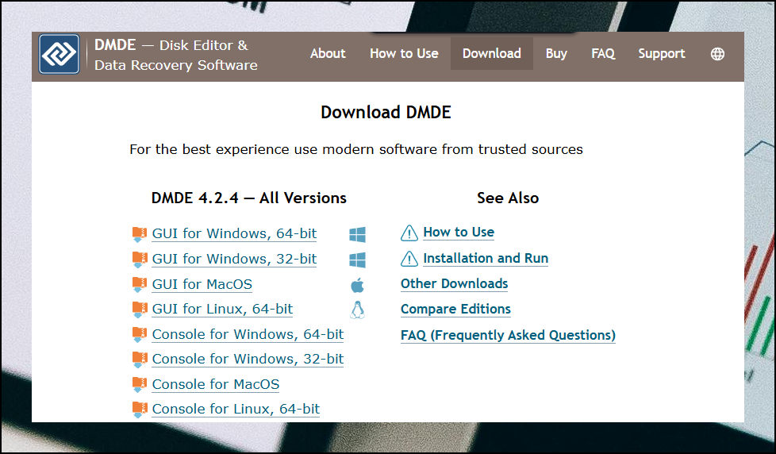Download GUI for Windows, 64-bit
Viewport: 776px width, 454px height.
click(234, 233)
